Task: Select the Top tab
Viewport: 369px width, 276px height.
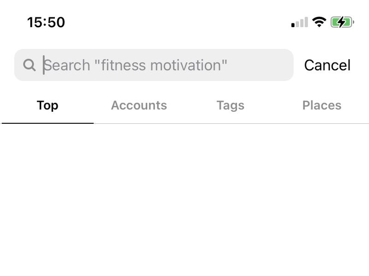Action: pyautogui.click(x=48, y=105)
